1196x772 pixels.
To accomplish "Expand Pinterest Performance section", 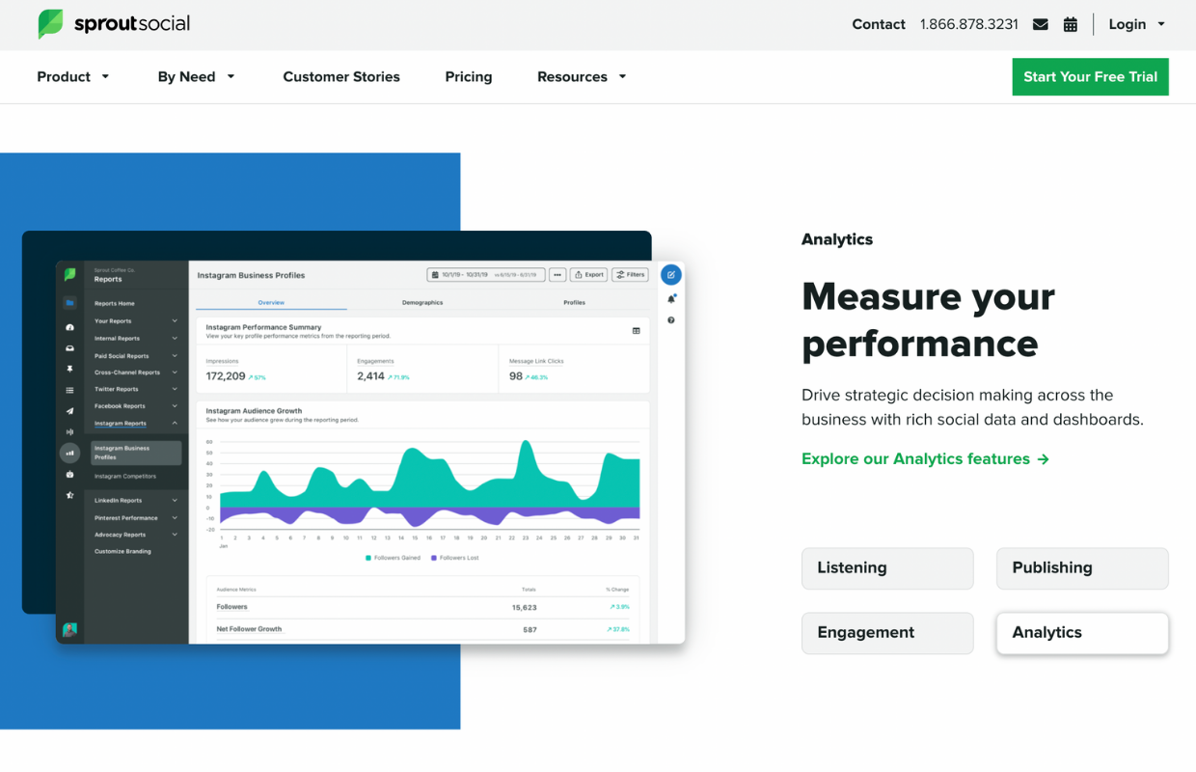I will (x=136, y=518).
